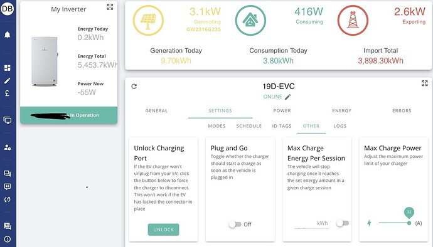
Task: Enable the Max Charge Energy Per Session toggle
Action: tap(343, 223)
